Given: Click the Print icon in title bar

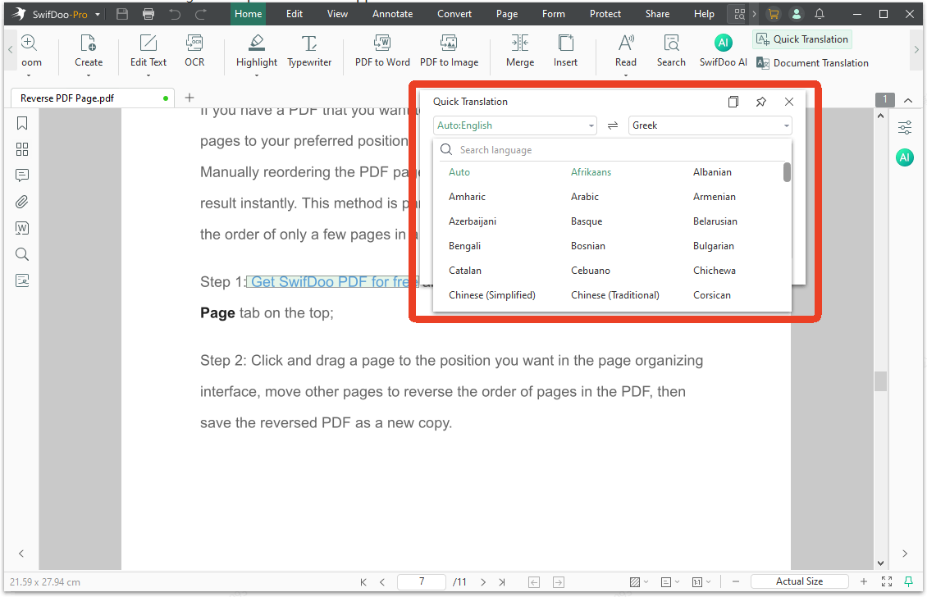Looking at the screenshot, I should [x=148, y=14].
